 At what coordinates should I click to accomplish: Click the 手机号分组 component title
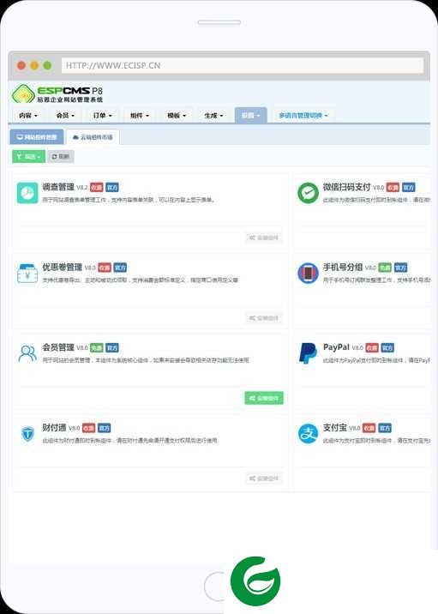click(x=343, y=268)
